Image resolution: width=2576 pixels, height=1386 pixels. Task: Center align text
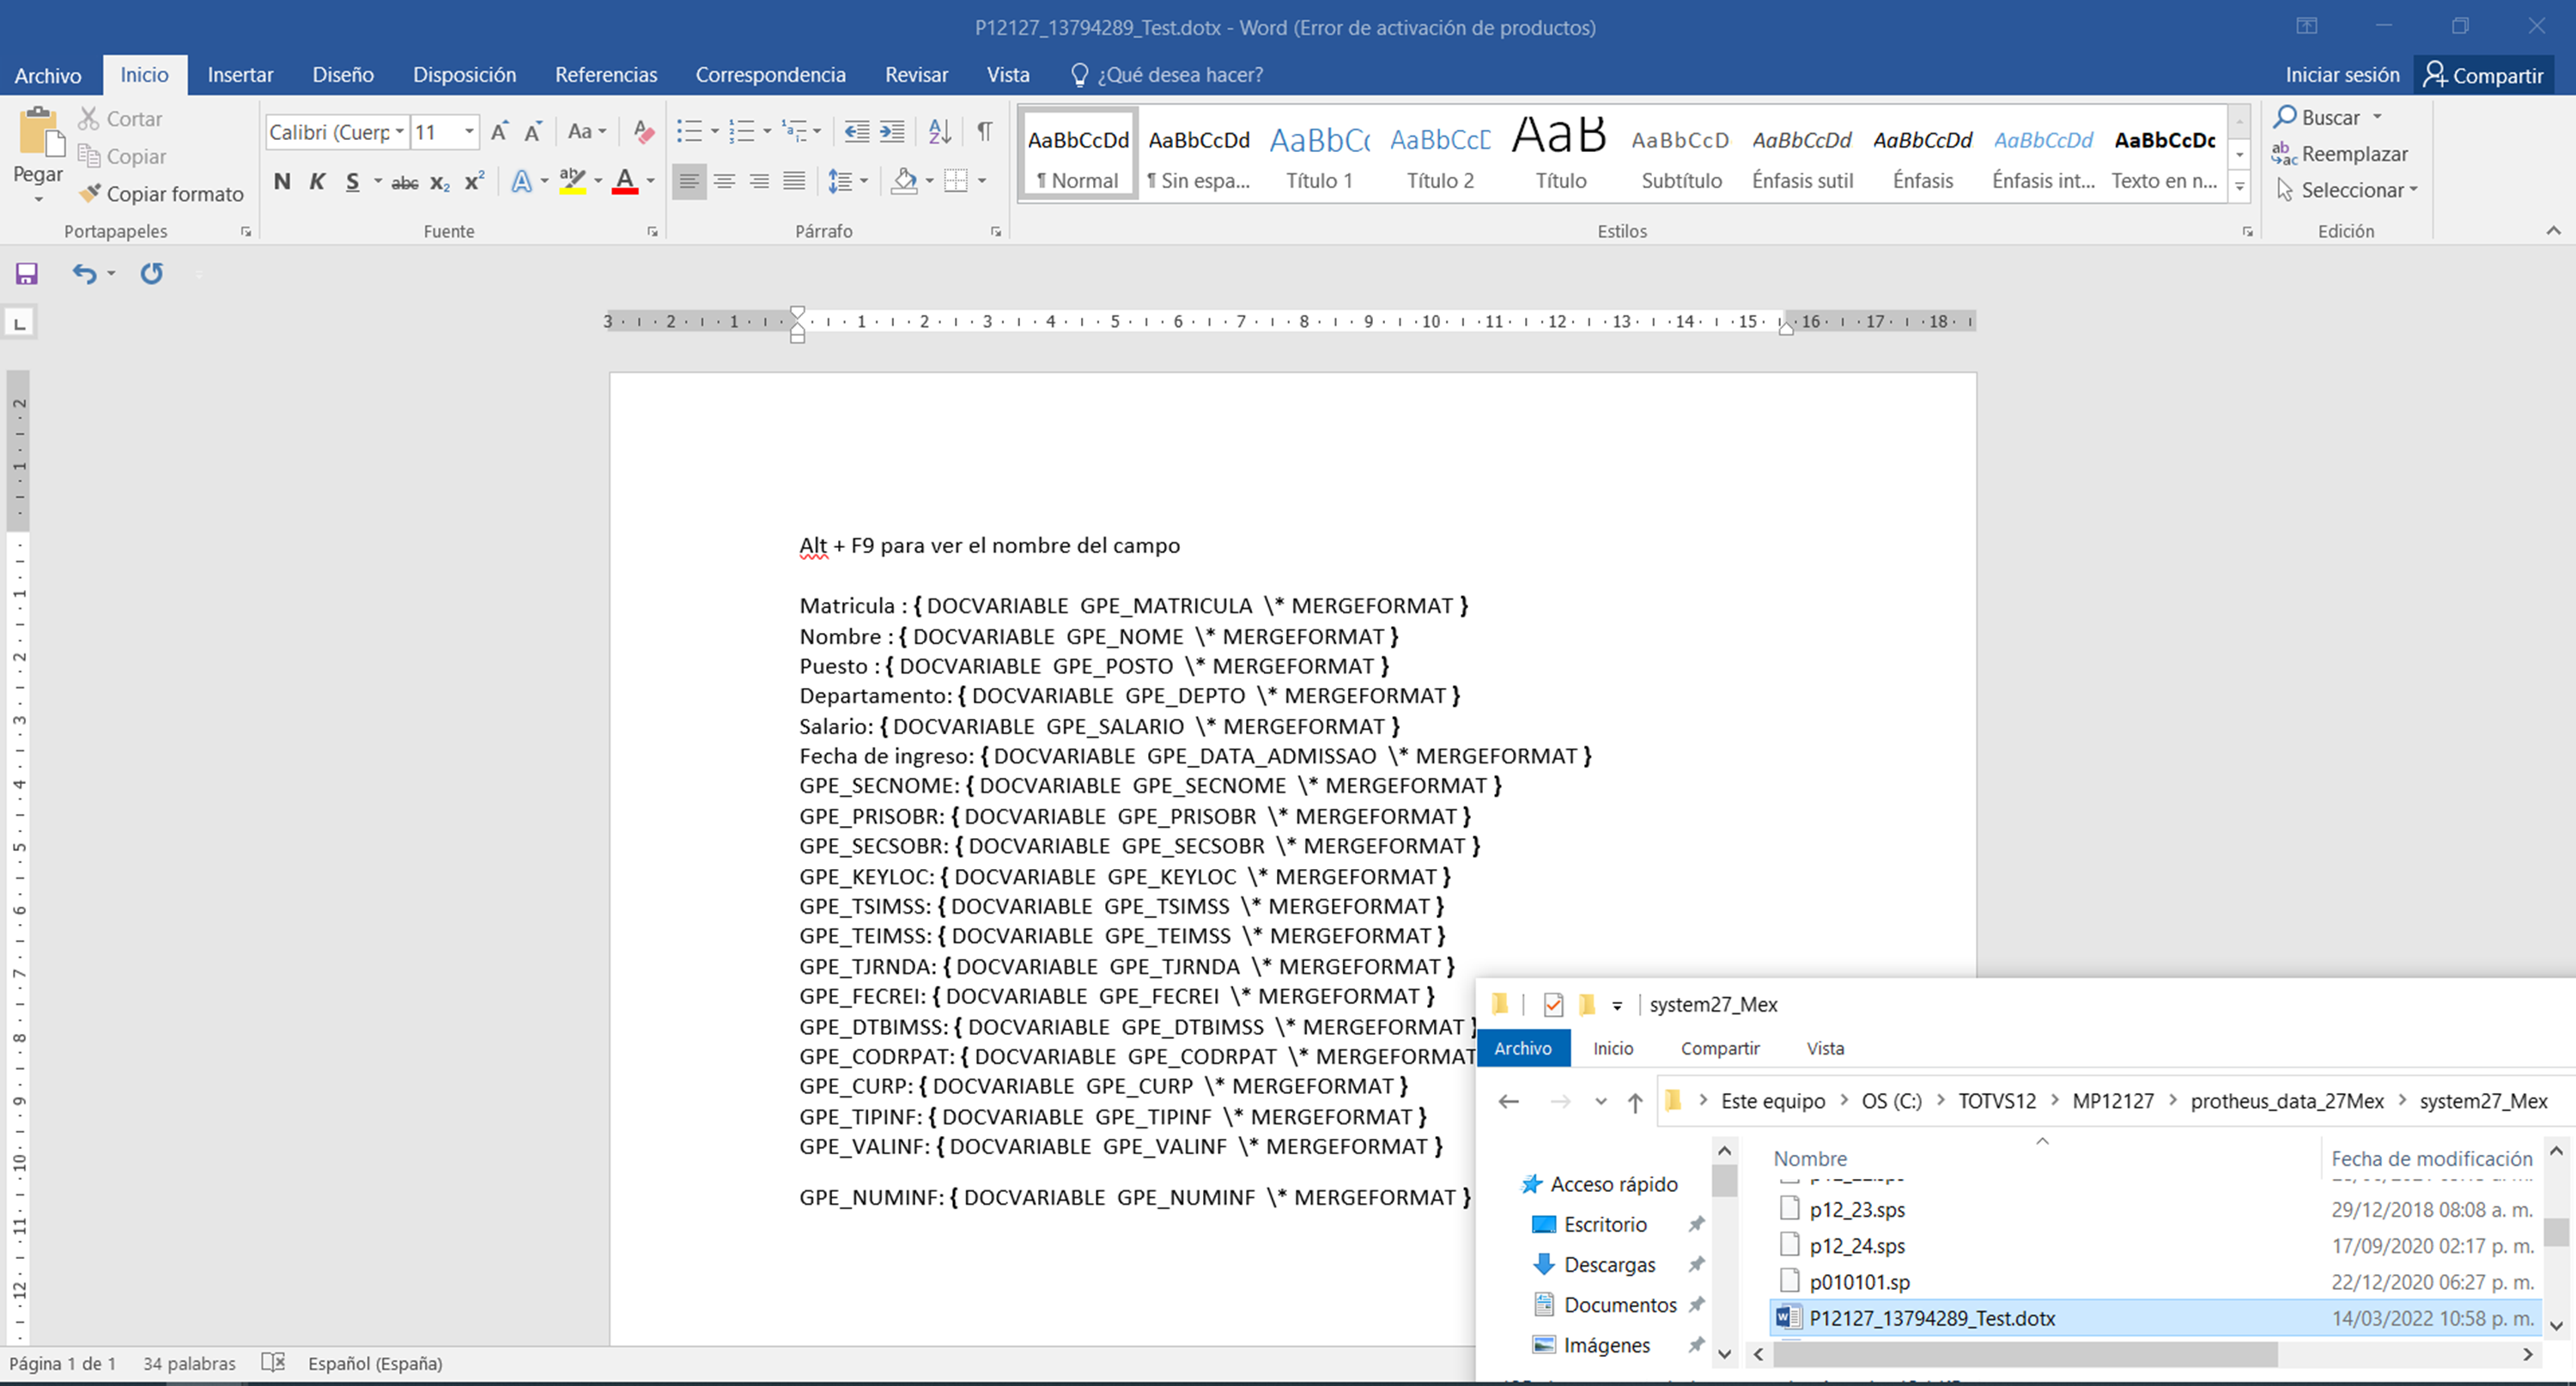(x=724, y=181)
